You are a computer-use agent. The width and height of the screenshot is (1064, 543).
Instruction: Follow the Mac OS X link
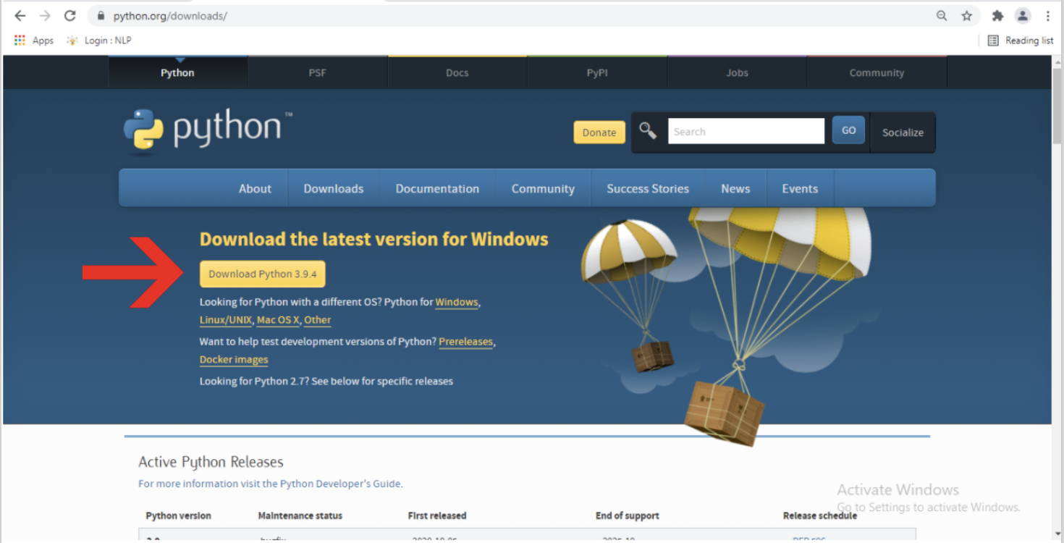[278, 320]
